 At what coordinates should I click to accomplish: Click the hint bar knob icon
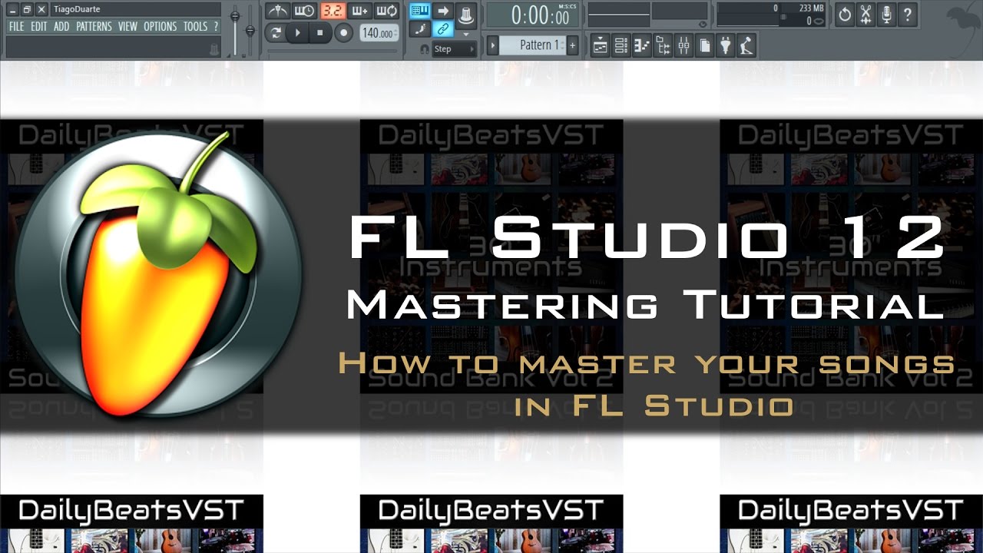[215, 49]
